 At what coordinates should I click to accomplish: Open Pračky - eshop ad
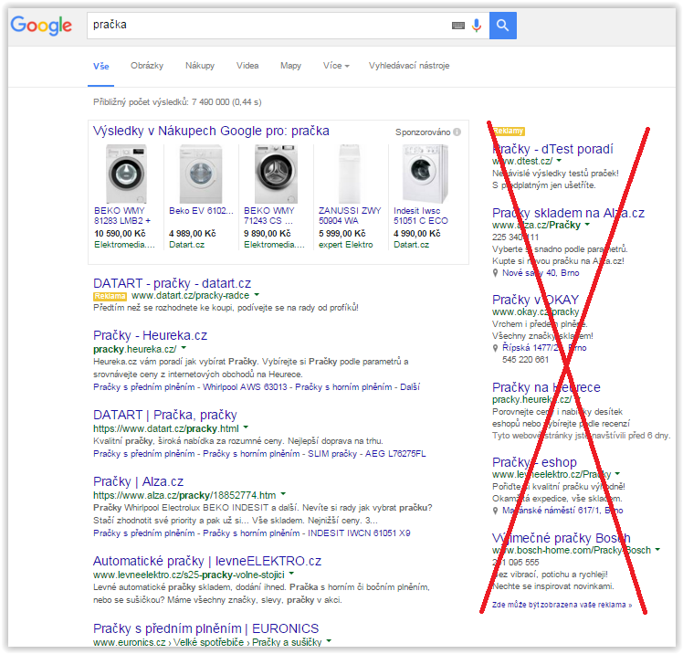click(x=534, y=462)
